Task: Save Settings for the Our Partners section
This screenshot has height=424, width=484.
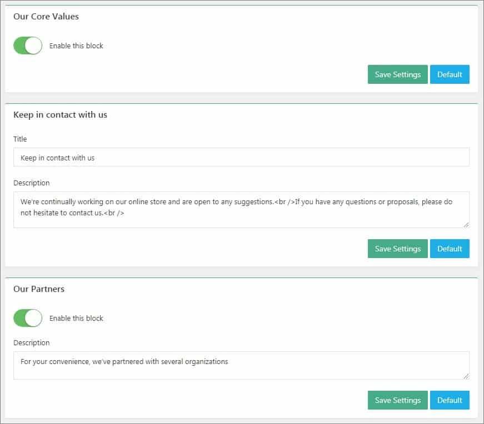Action: click(397, 400)
